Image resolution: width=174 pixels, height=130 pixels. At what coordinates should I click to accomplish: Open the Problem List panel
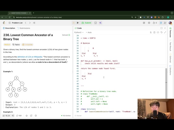(x=15, y=23)
